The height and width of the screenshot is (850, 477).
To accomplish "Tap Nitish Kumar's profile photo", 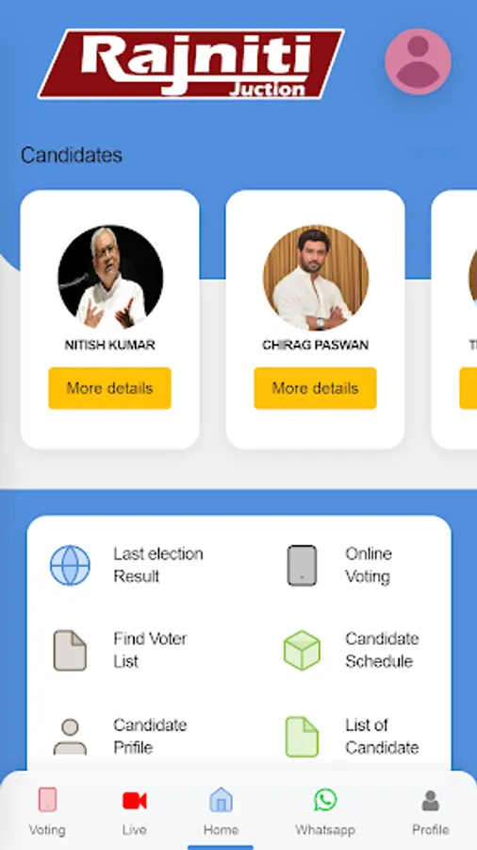I will pos(110,278).
